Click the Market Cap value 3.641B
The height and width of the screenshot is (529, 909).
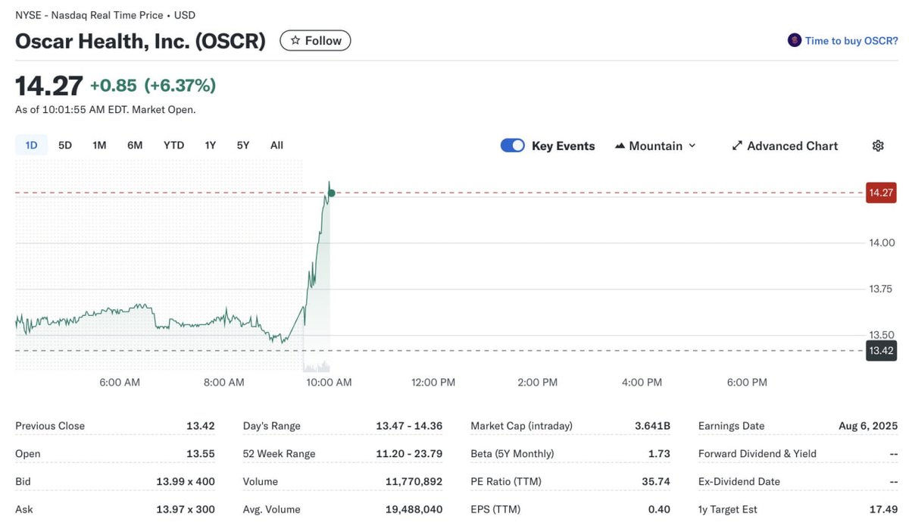coord(652,426)
